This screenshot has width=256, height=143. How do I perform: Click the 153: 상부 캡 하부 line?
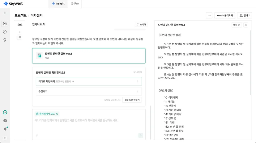174,131
